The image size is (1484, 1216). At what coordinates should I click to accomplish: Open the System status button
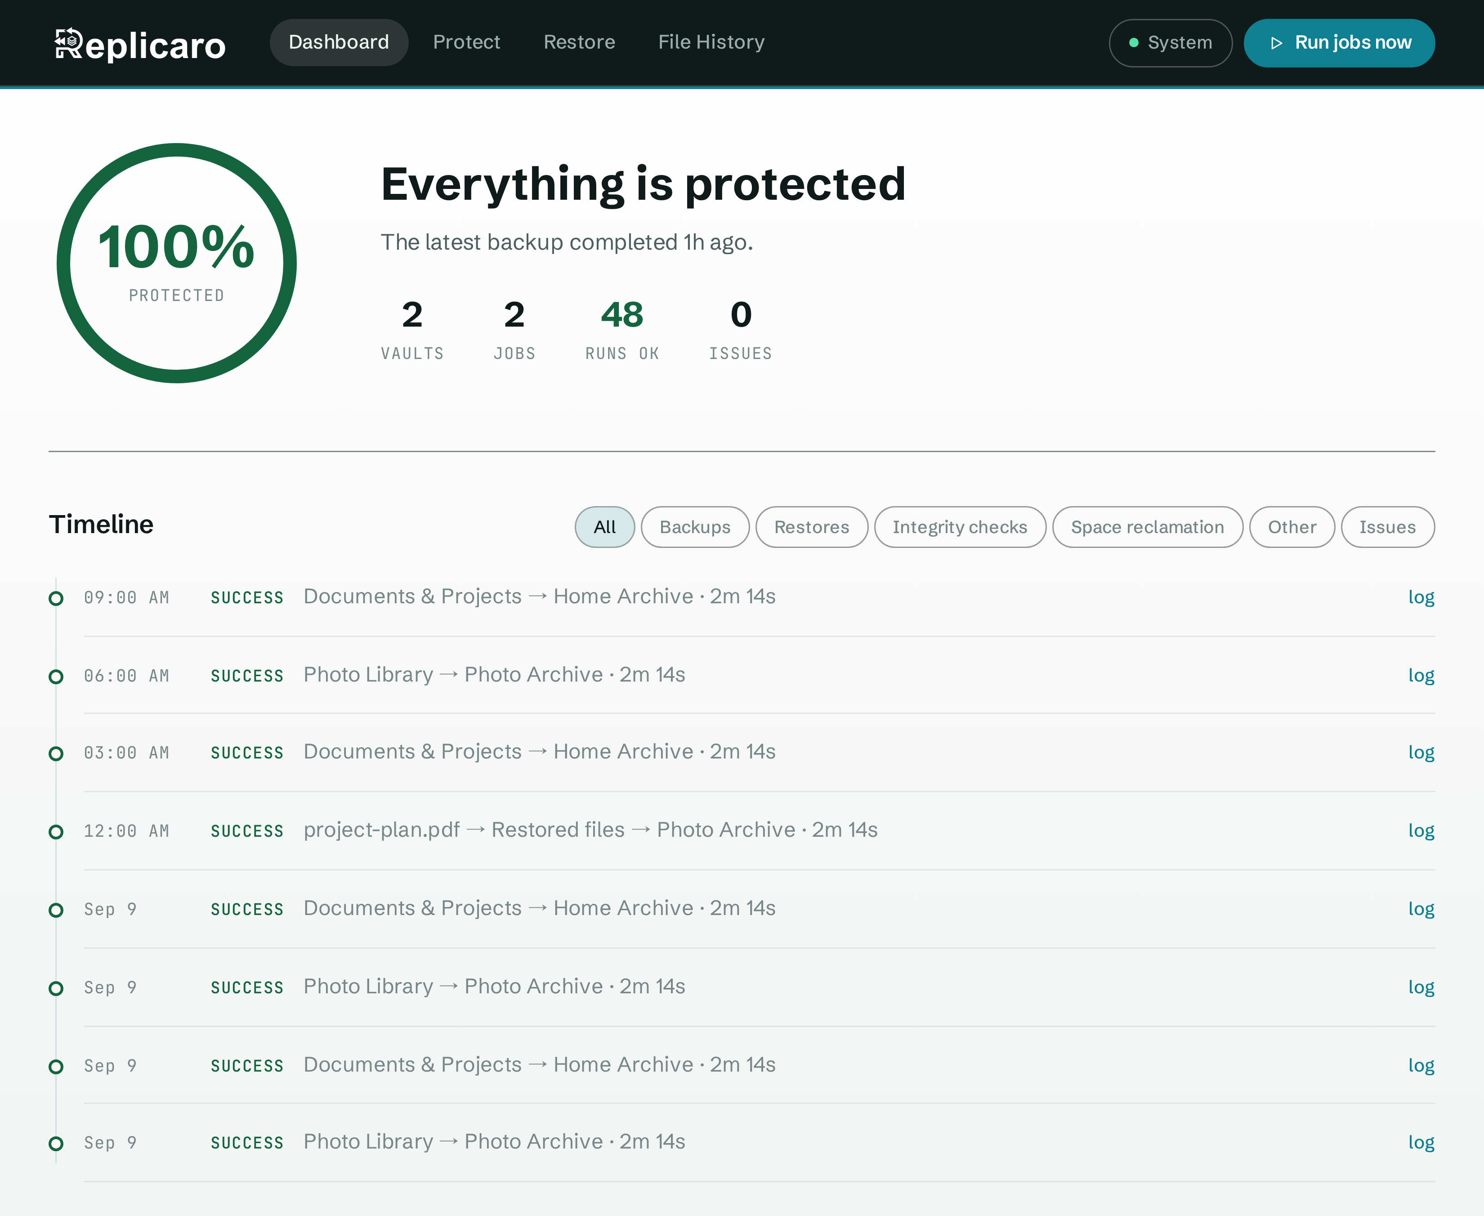click(x=1171, y=43)
